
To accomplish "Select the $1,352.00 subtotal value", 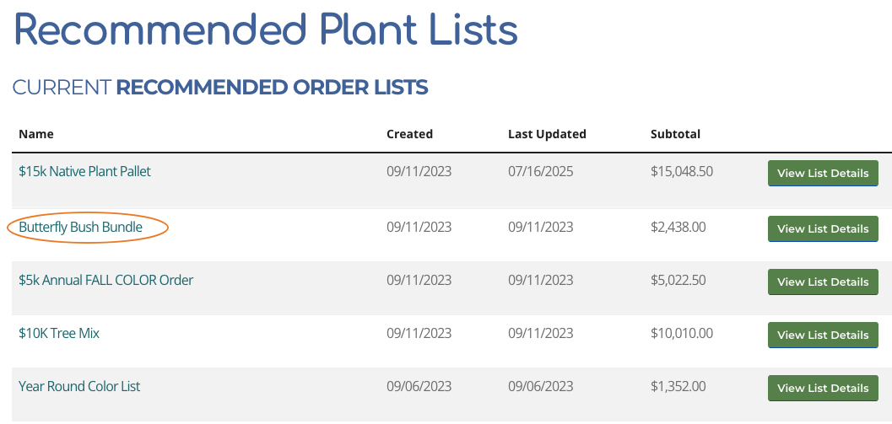I will (x=678, y=386).
